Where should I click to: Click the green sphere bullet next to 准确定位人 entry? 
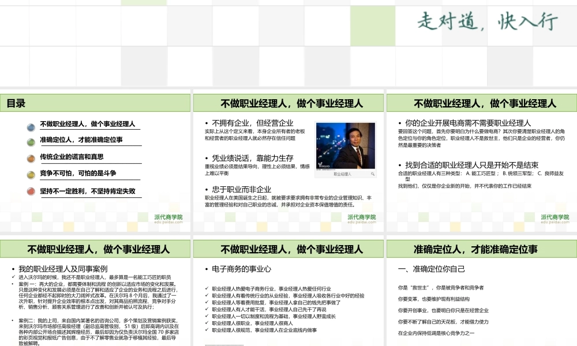pos(31,141)
